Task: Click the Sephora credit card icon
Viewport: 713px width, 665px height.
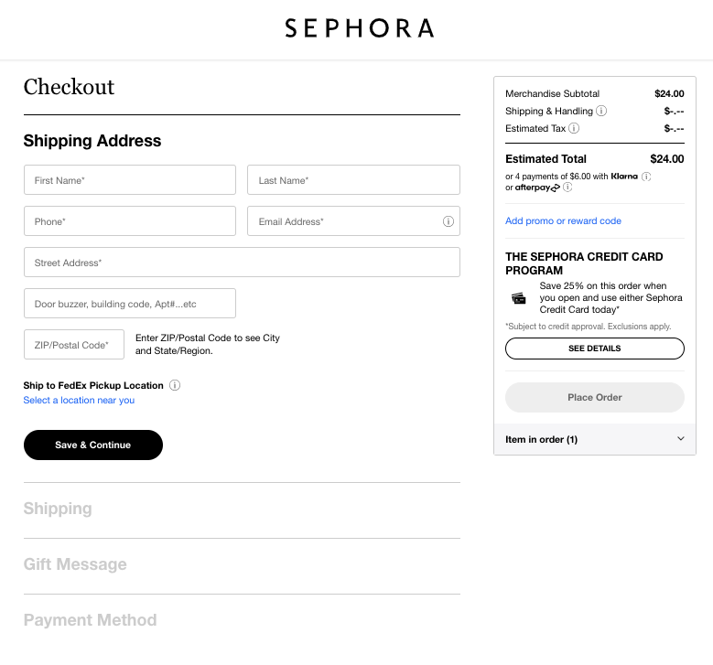Action: tap(519, 298)
